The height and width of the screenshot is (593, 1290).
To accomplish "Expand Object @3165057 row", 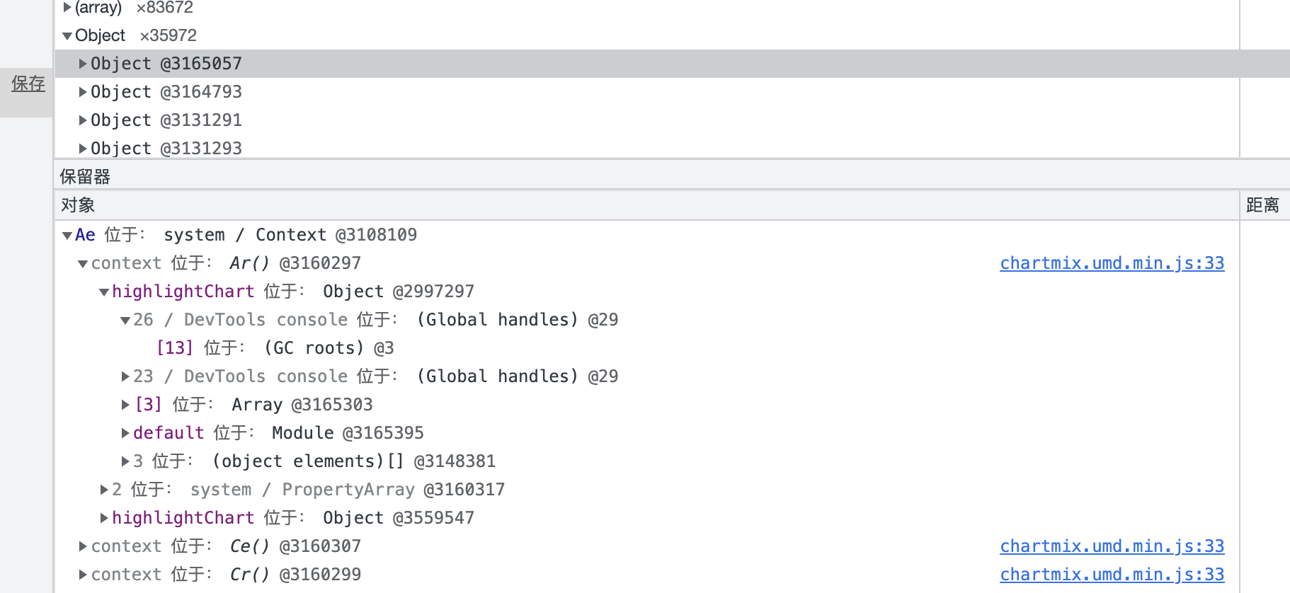I will pos(83,64).
